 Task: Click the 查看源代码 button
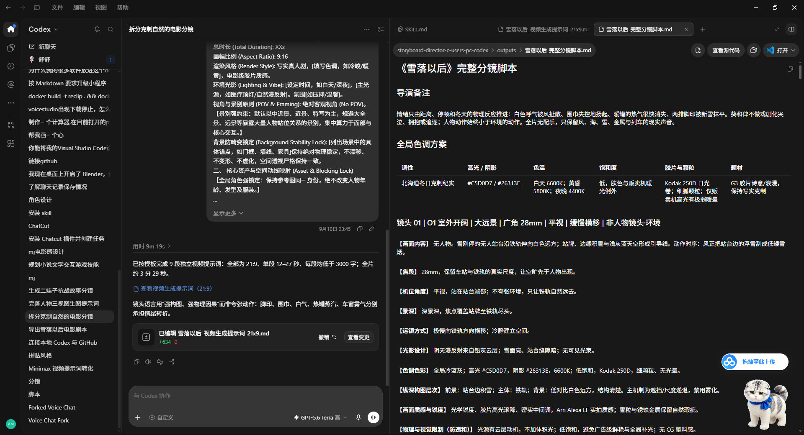click(x=726, y=50)
